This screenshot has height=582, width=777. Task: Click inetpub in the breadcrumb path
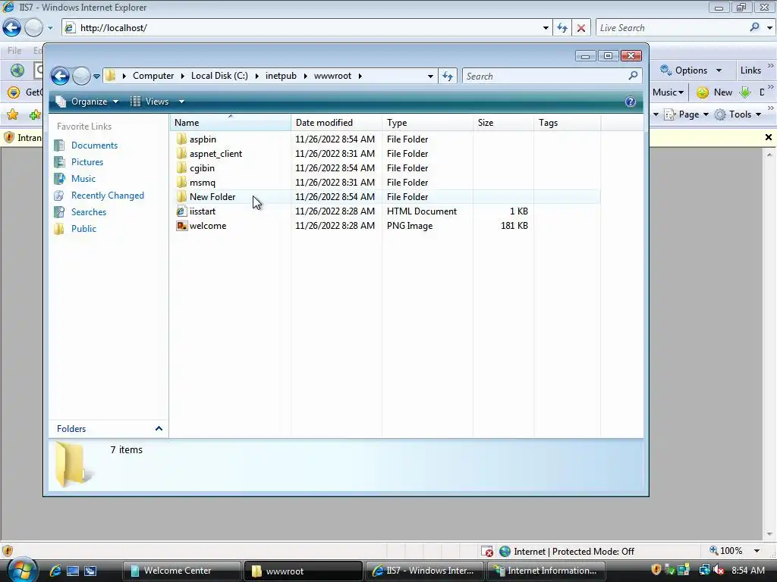pyautogui.click(x=281, y=76)
